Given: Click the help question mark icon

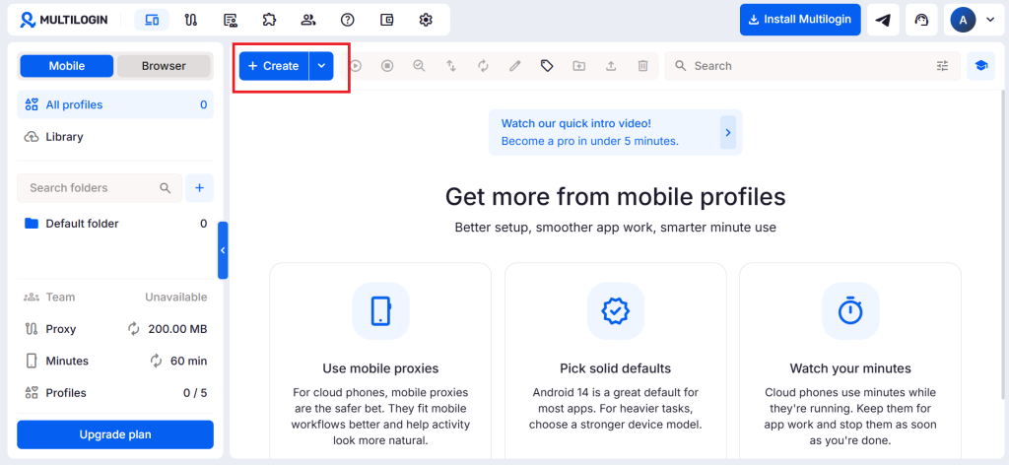Looking at the screenshot, I should 347,20.
